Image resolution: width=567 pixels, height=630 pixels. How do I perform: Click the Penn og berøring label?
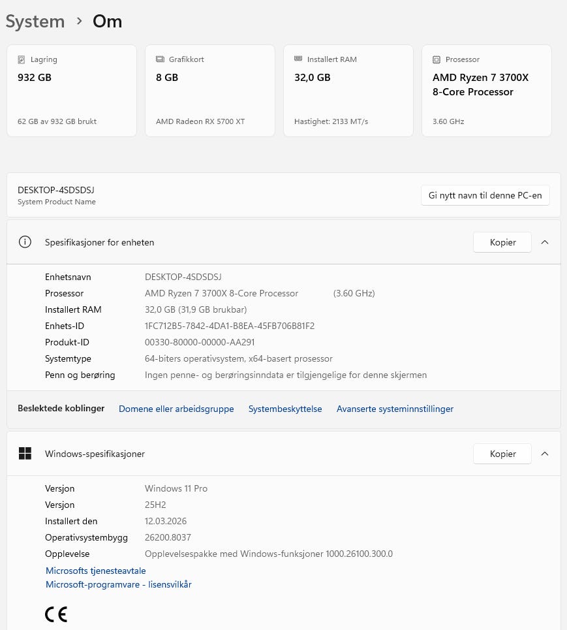(x=80, y=375)
